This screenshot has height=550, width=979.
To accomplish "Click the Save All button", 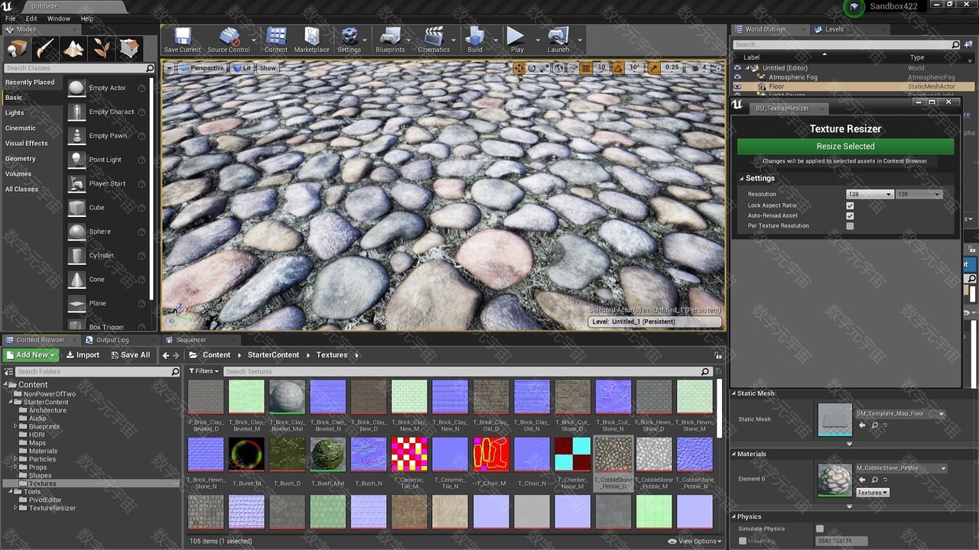I will point(131,355).
